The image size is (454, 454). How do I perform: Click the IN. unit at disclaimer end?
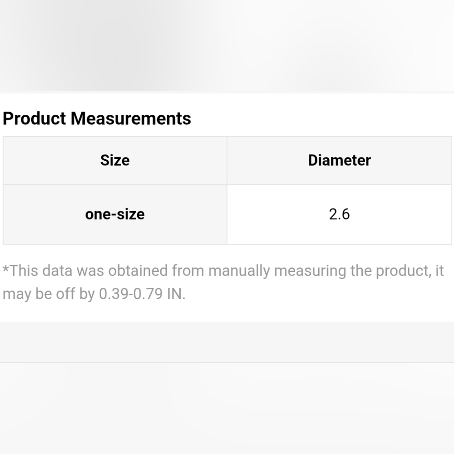point(176,294)
